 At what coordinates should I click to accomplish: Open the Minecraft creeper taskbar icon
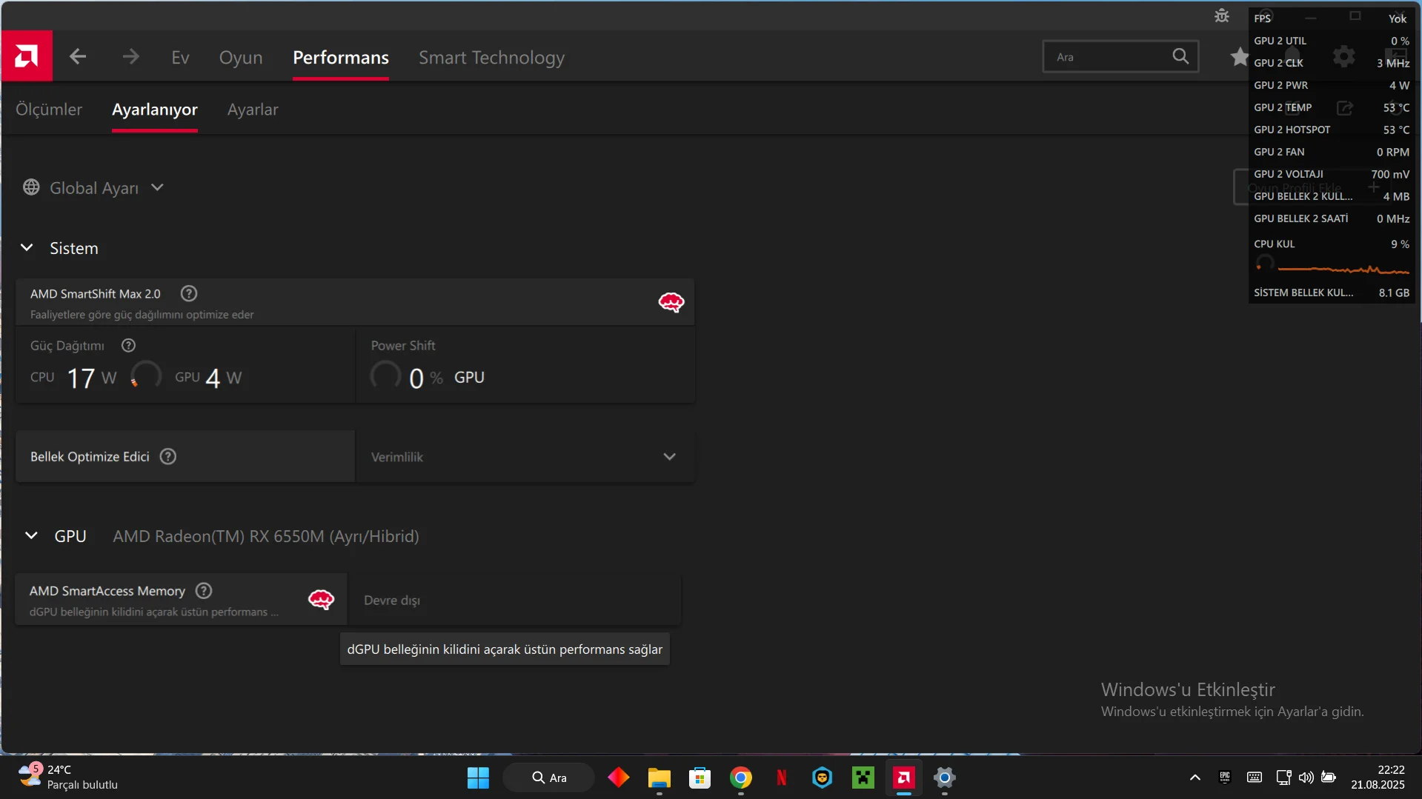point(863,778)
